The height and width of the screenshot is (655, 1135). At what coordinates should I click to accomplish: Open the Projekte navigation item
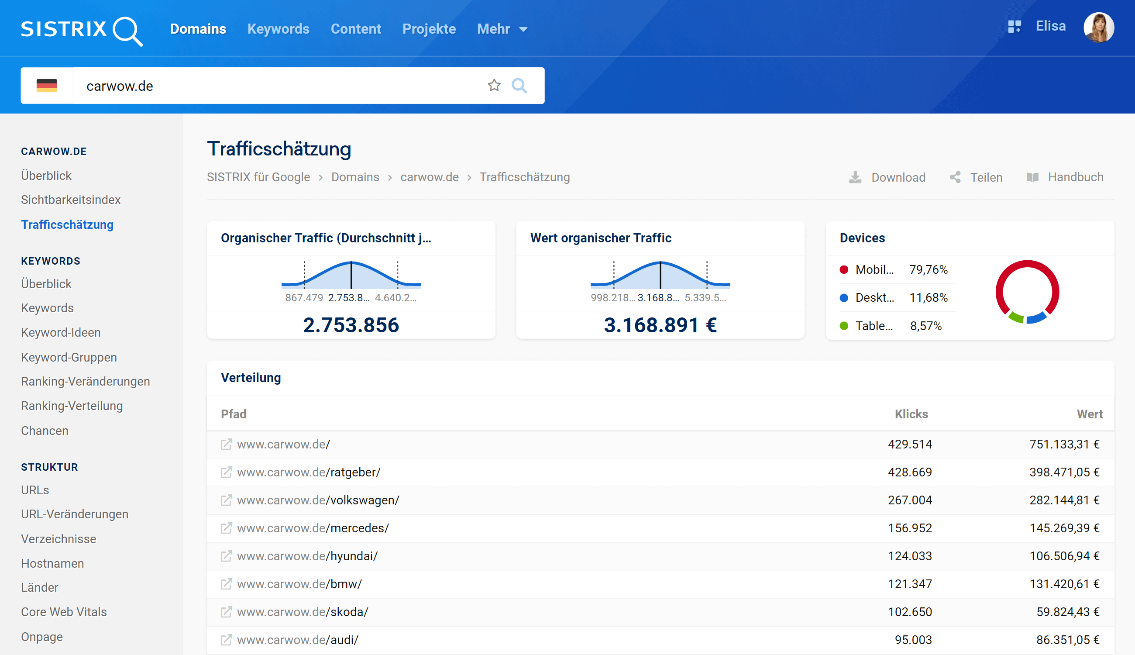pyautogui.click(x=429, y=29)
